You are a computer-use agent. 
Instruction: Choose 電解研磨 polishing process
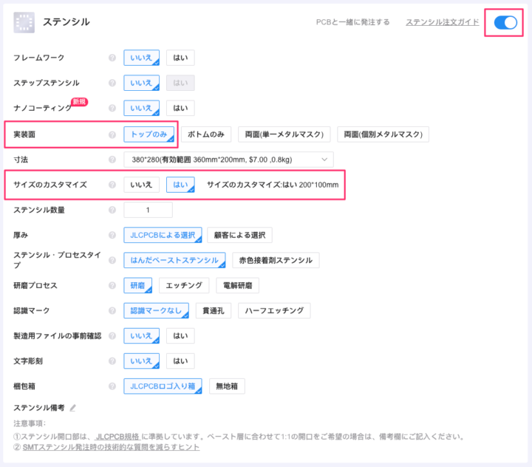[237, 285]
